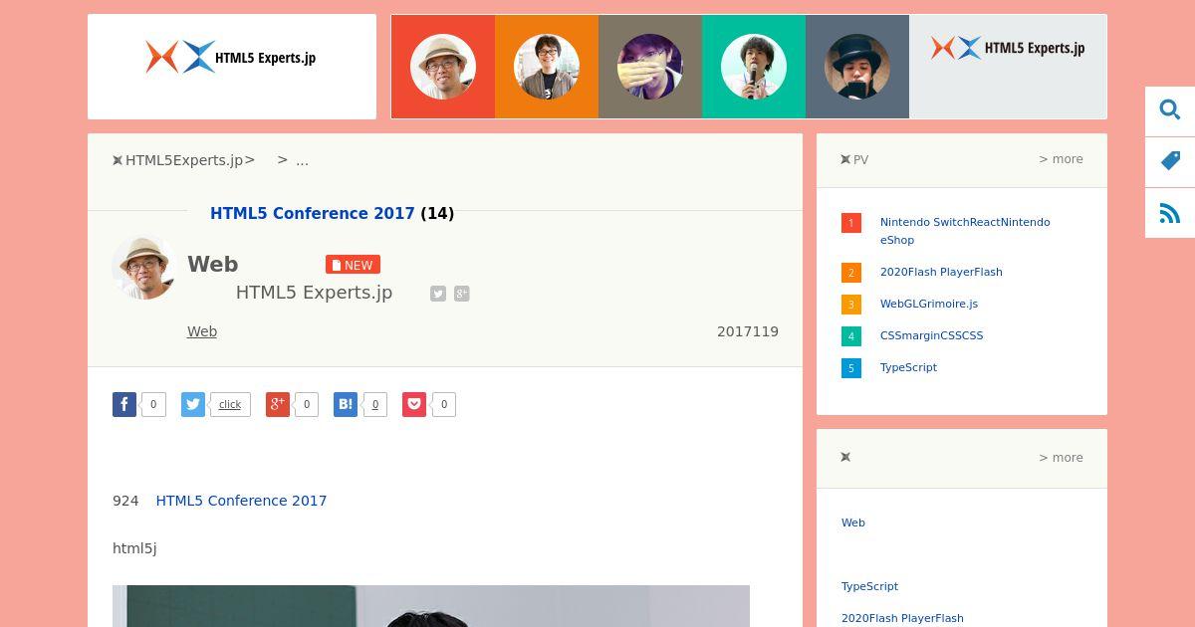
Task: Click the Pocket save count box
Action: click(x=443, y=404)
